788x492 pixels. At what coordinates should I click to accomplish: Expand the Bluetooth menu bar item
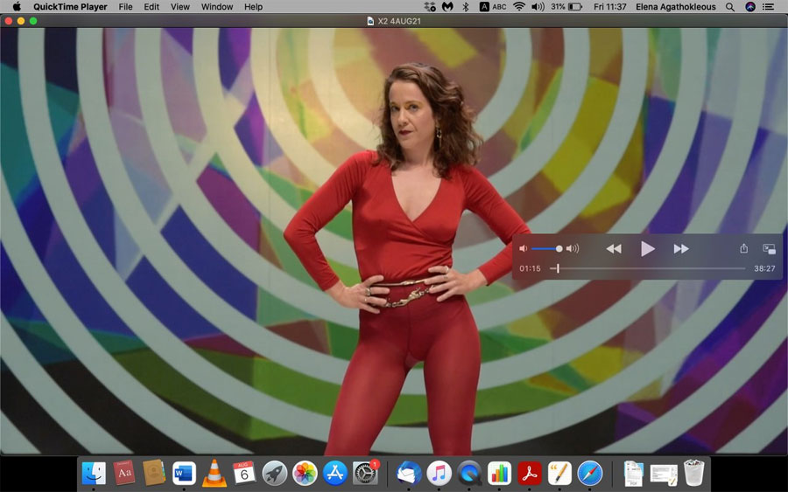(466, 7)
